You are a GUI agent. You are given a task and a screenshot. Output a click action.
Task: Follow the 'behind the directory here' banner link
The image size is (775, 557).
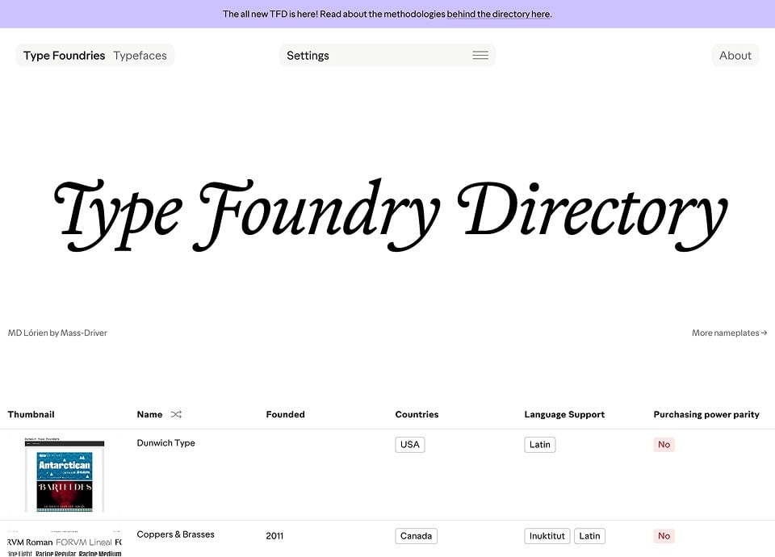pyautogui.click(x=498, y=14)
